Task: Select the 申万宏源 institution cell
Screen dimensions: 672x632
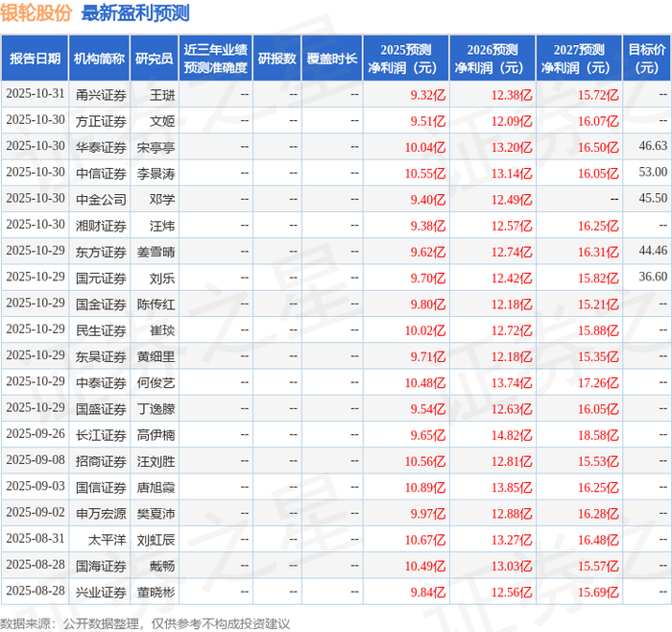Action: point(101,513)
